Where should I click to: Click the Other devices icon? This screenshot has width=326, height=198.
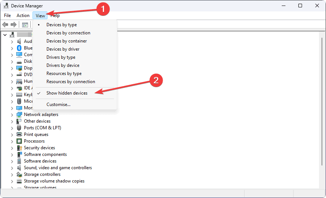19,121
